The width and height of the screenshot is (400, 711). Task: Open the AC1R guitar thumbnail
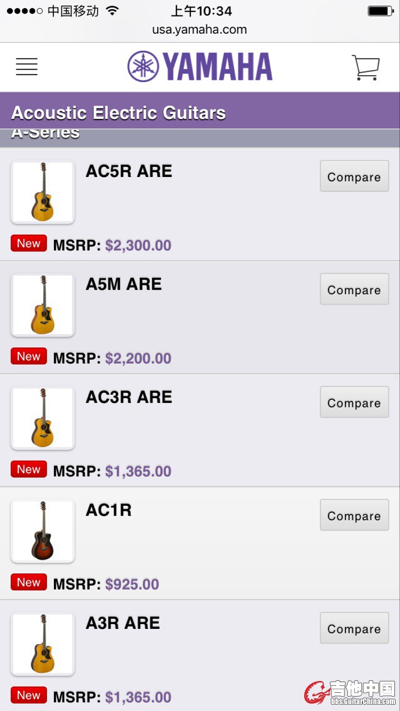click(x=43, y=531)
